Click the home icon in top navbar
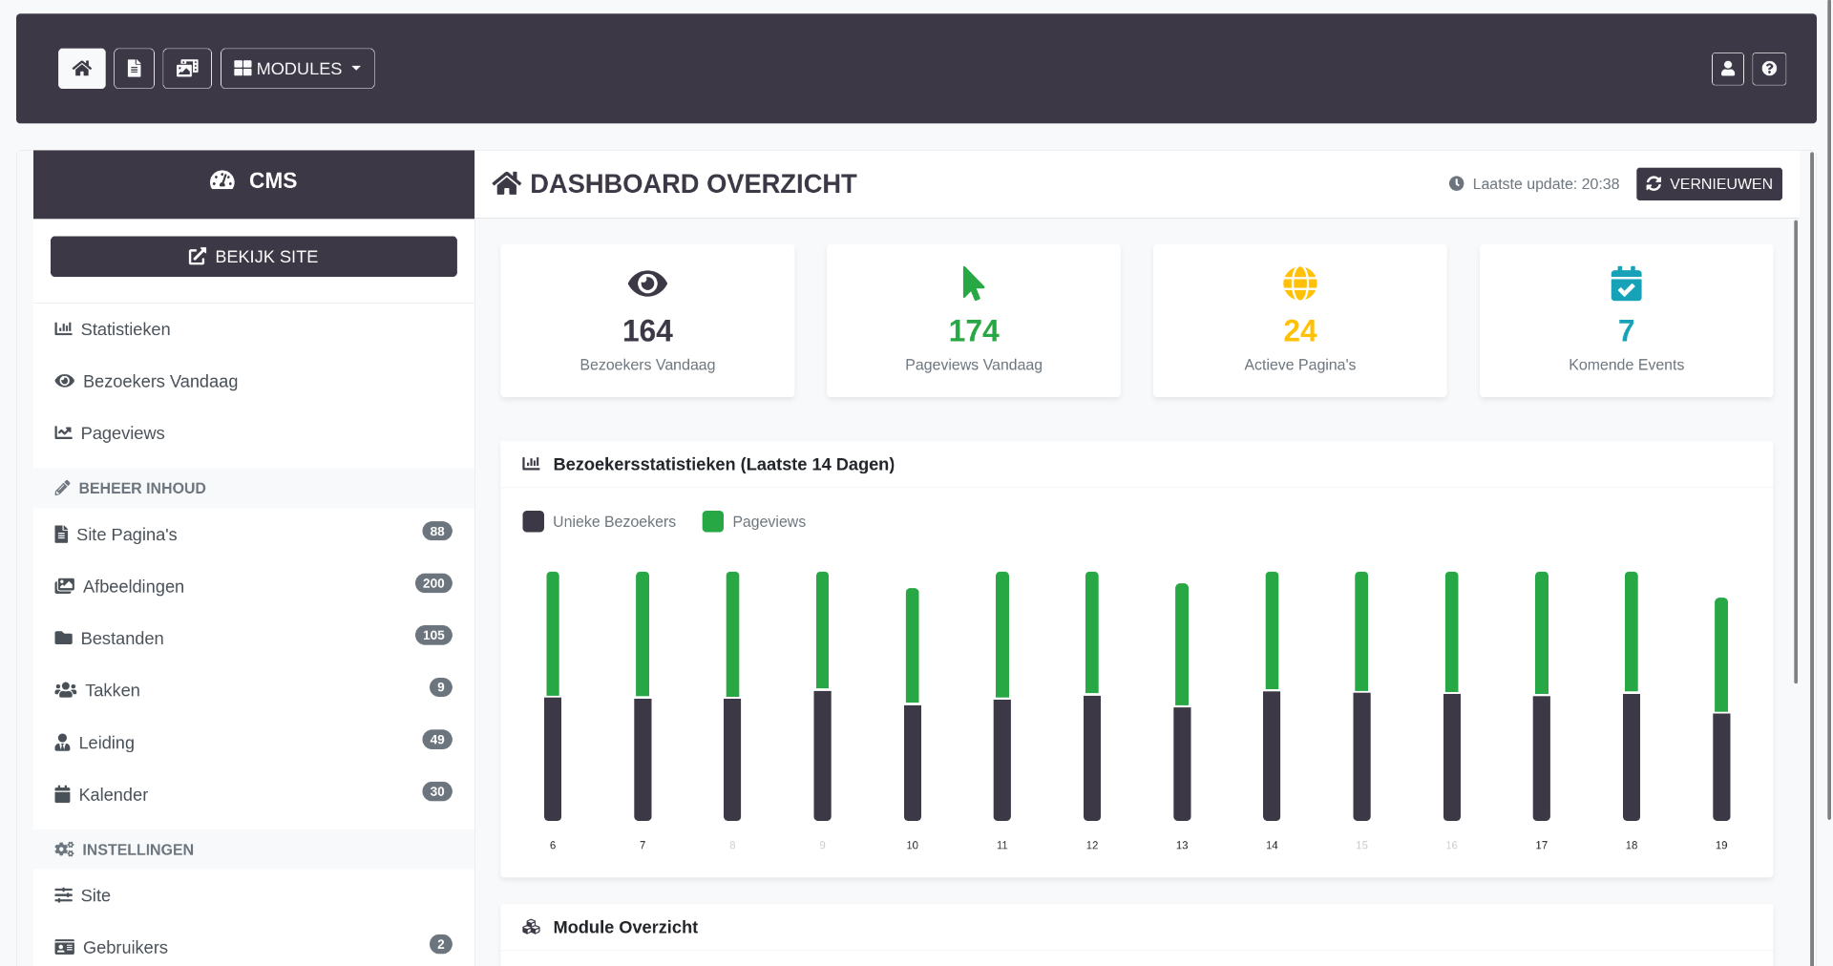 pyautogui.click(x=82, y=69)
